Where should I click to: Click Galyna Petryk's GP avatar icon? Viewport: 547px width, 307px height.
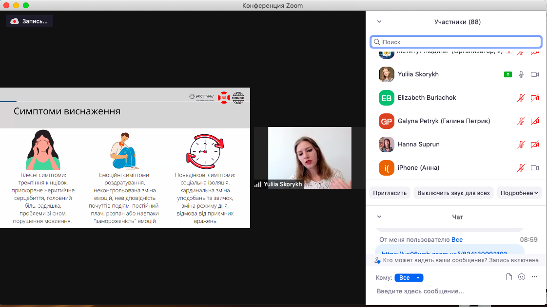tap(386, 121)
